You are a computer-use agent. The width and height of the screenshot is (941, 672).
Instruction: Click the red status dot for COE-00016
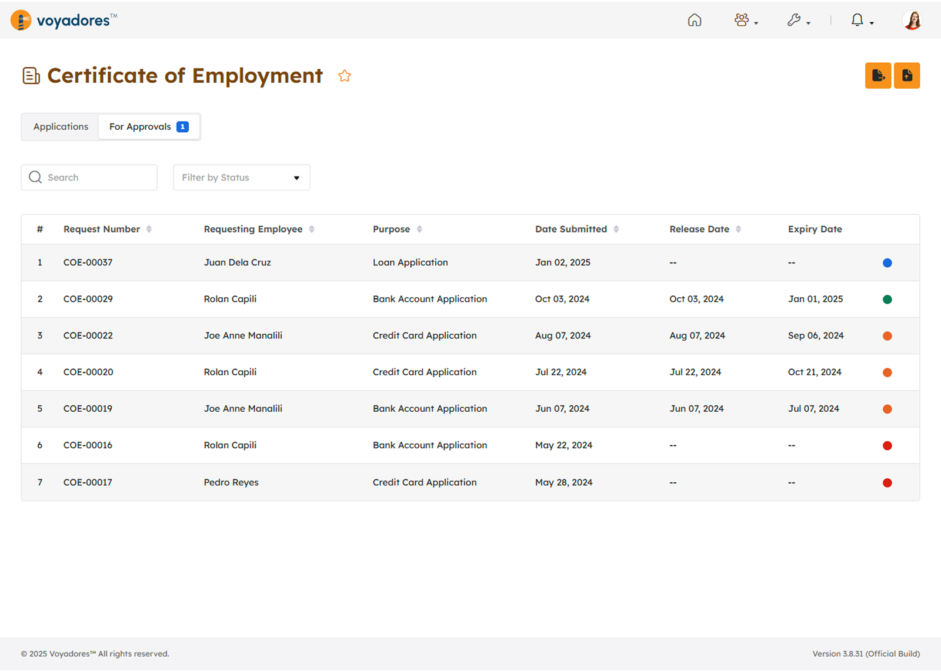pyautogui.click(x=887, y=446)
